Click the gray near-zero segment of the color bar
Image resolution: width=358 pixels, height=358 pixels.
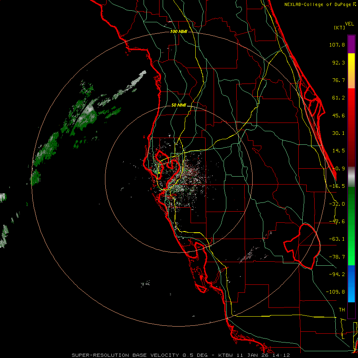pos(351,177)
